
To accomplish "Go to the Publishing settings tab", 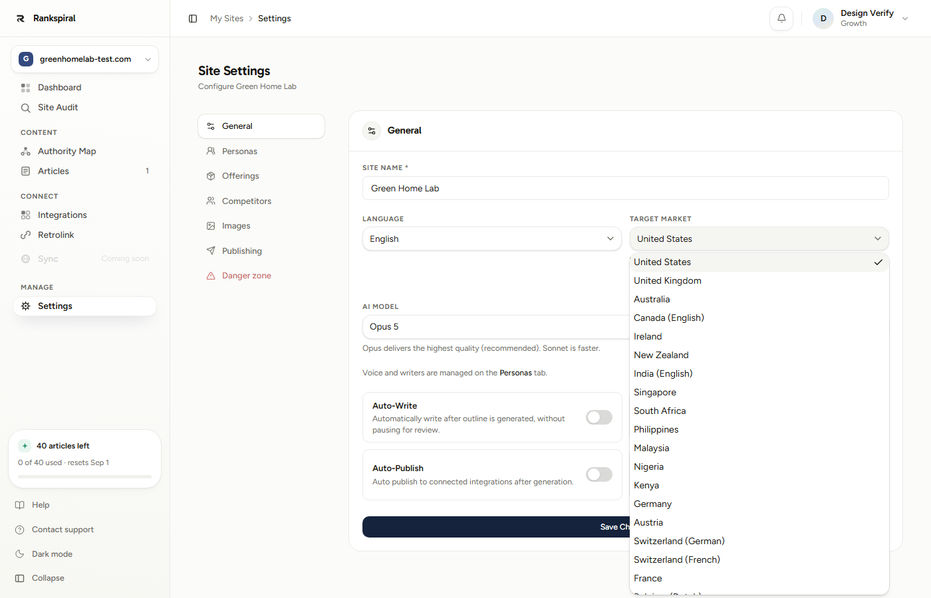I will tap(261, 251).
